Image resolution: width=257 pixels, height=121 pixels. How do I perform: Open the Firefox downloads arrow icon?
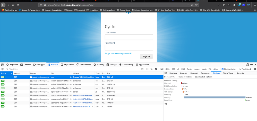[x=219, y=5]
